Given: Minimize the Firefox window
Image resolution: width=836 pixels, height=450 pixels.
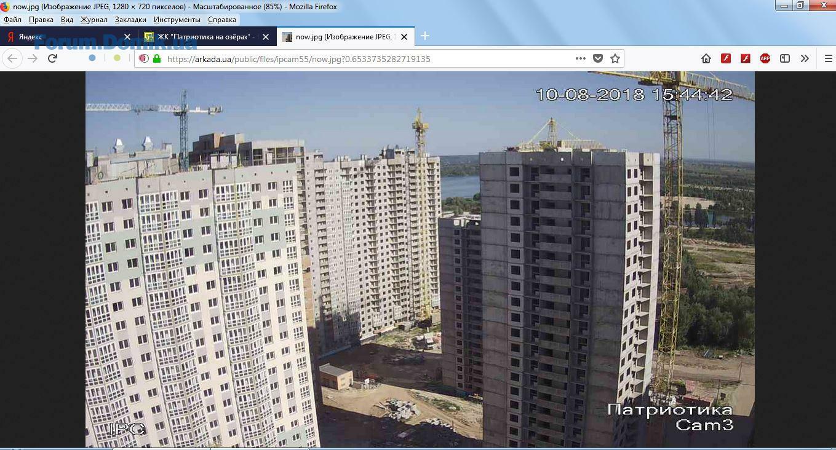Looking at the screenshot, I should (784, 6).
